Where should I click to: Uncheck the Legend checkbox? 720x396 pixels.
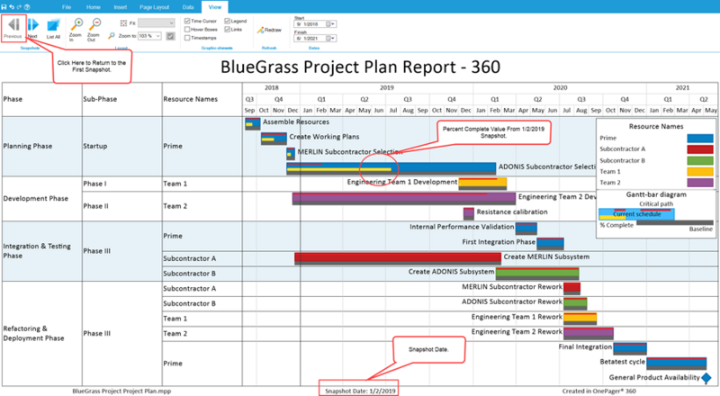pos(228,21)
